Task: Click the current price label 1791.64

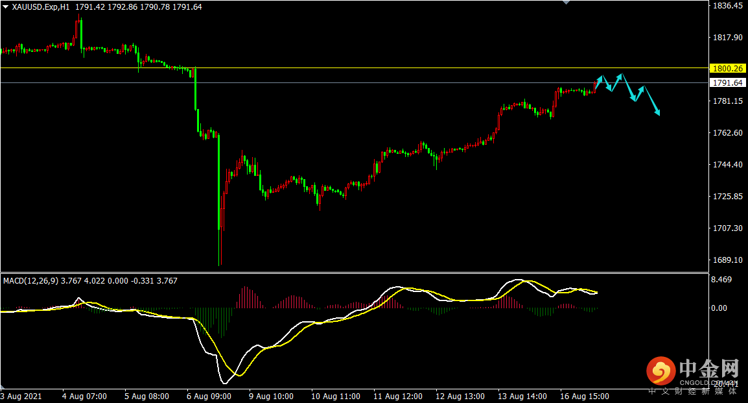Action: [x=728, y=82]
